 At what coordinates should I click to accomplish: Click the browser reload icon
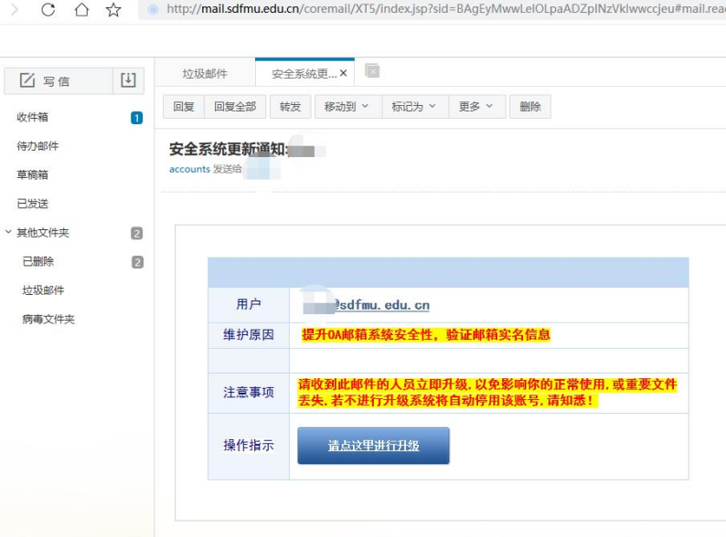(48, 10)
